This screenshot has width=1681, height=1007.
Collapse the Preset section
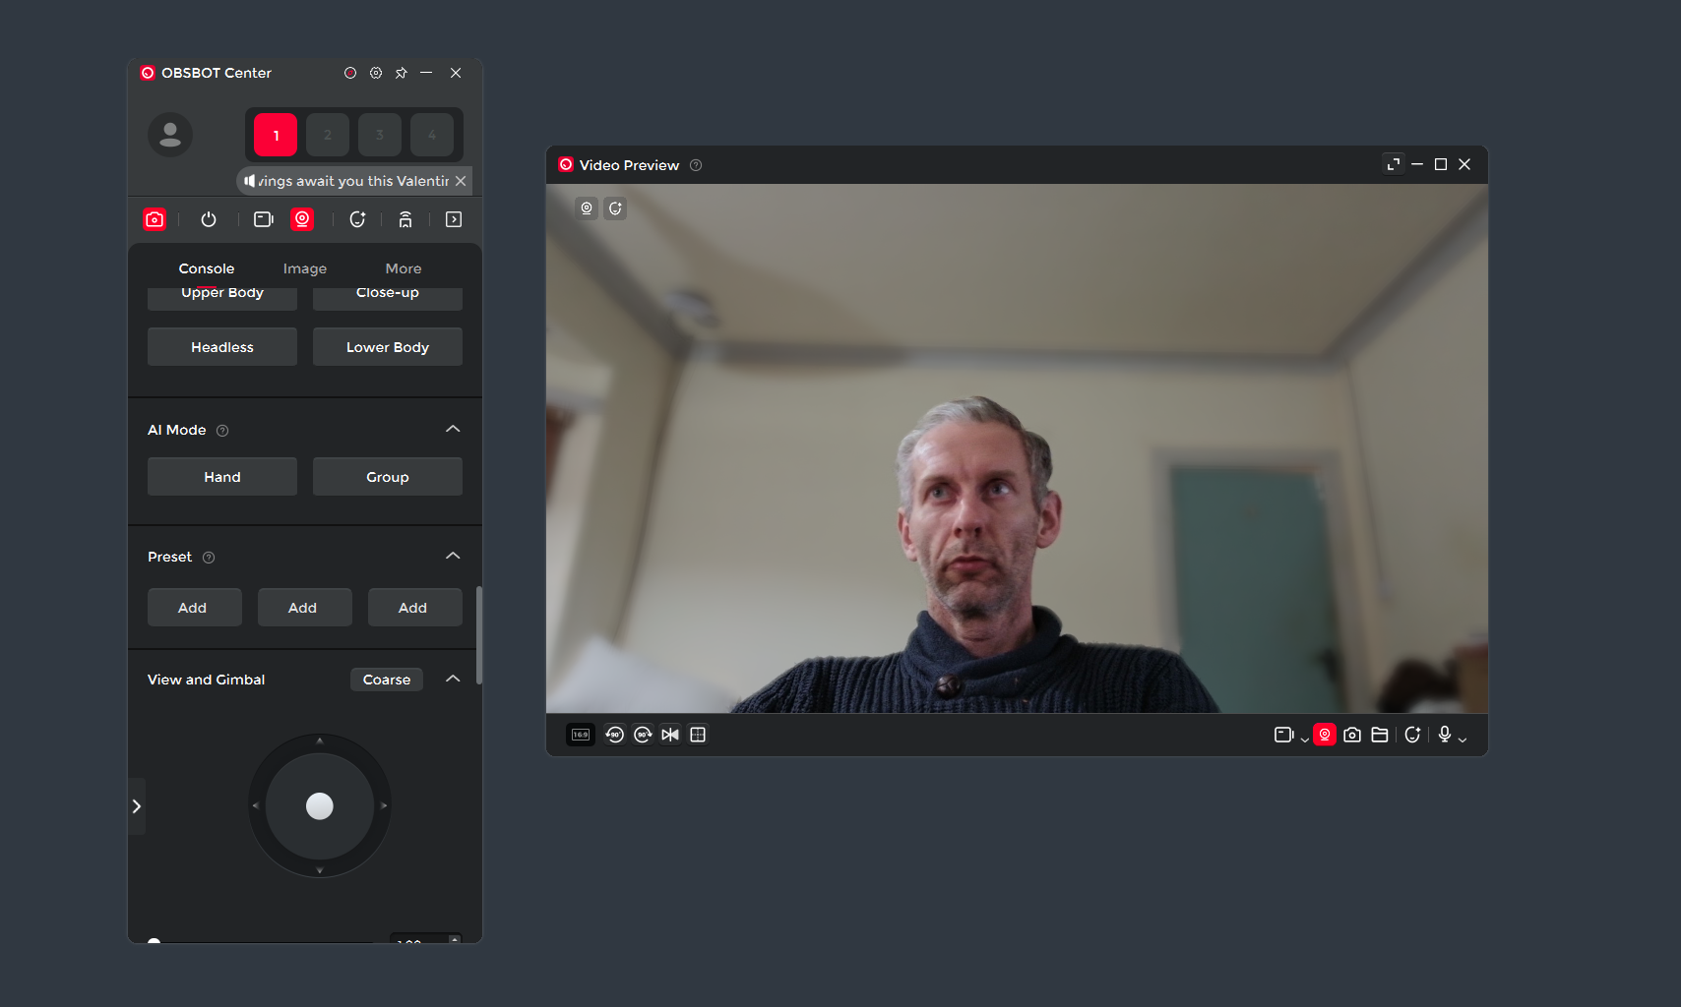click(x=453, y=557)
